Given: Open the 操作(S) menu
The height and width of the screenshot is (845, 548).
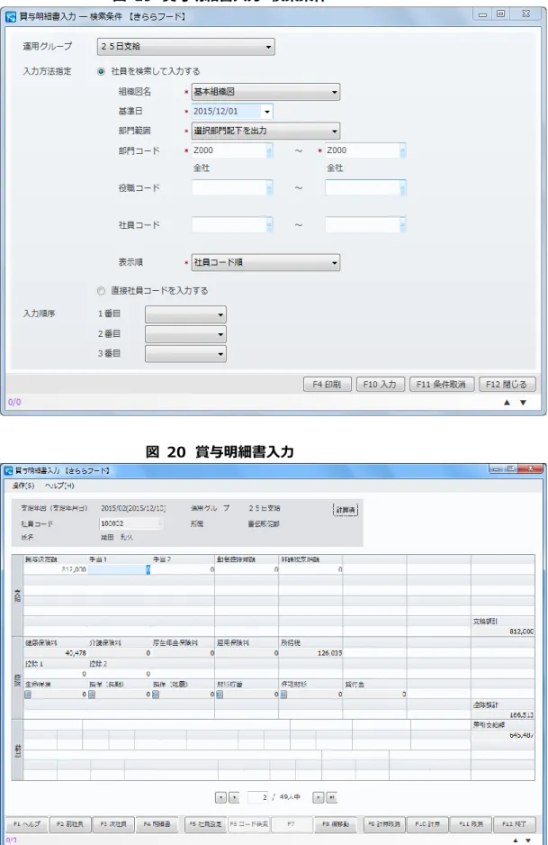Looking at the screenshot, I should (23, 486).
